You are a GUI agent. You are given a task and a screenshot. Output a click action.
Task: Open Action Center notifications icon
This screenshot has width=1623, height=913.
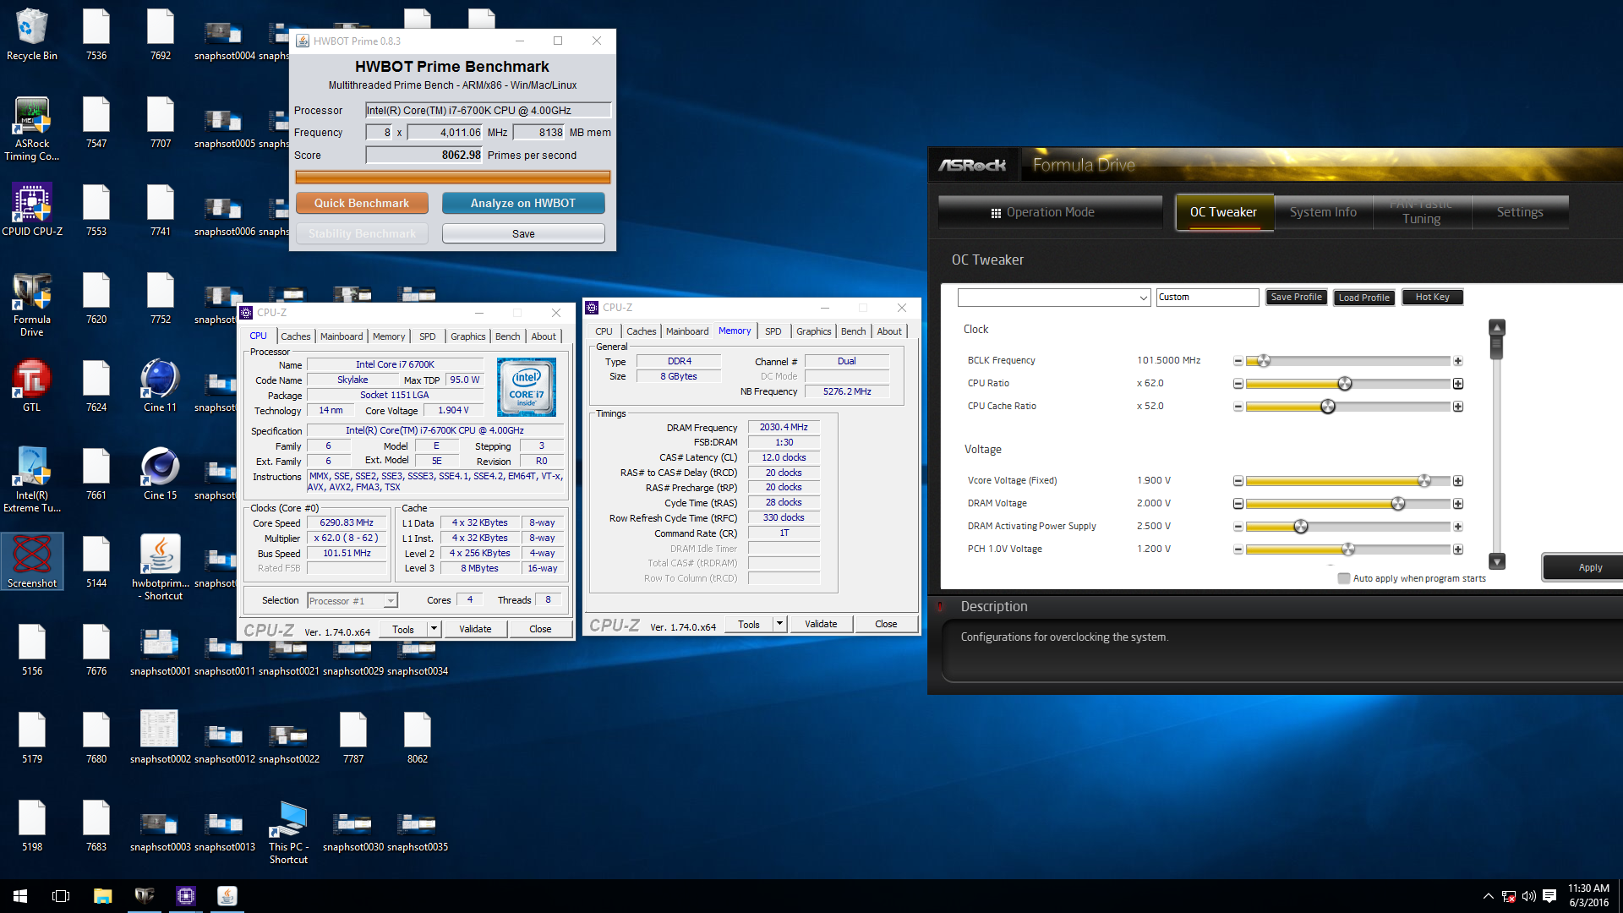coord(1549,896)
